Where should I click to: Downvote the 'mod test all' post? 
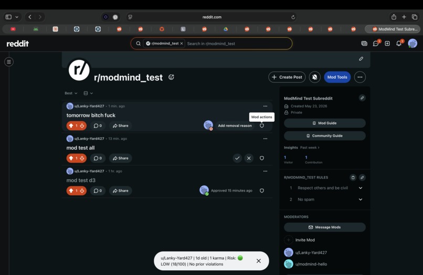coord(82,158)
